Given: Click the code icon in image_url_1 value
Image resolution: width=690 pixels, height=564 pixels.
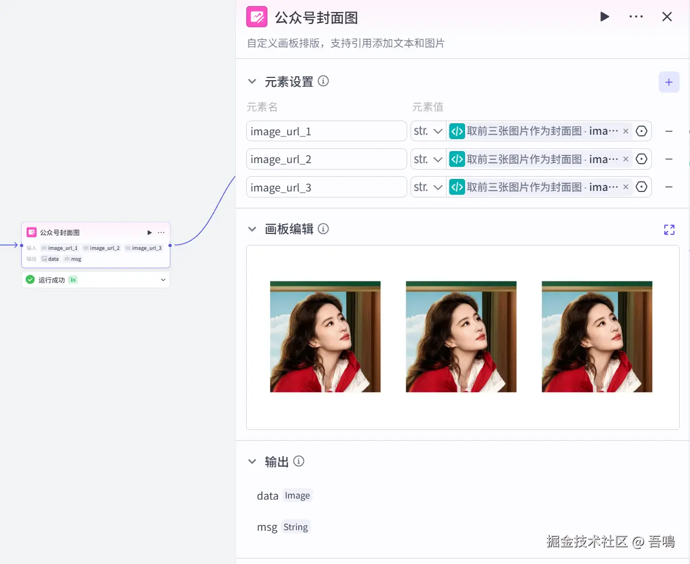Looking at the screenshot, I should [x=457, y=131].
